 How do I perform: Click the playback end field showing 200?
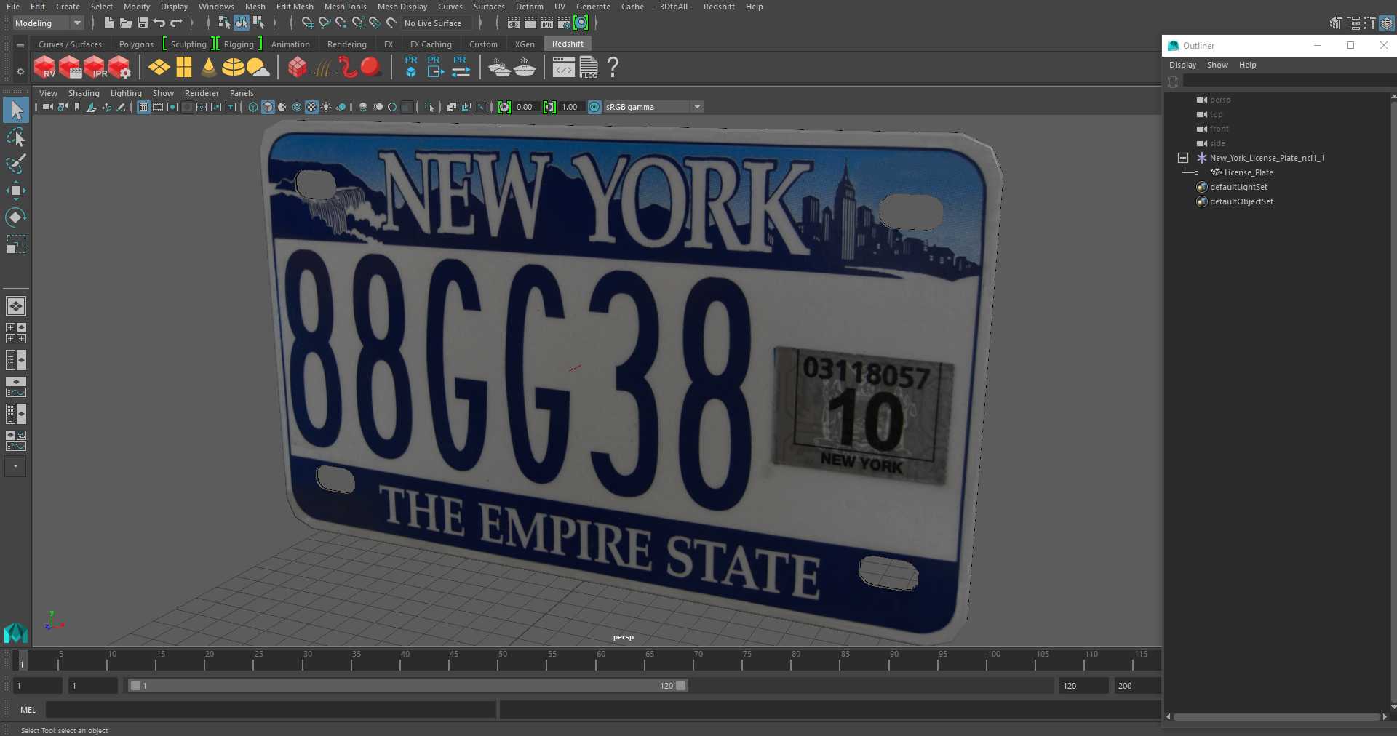(x=1137, y=686)
